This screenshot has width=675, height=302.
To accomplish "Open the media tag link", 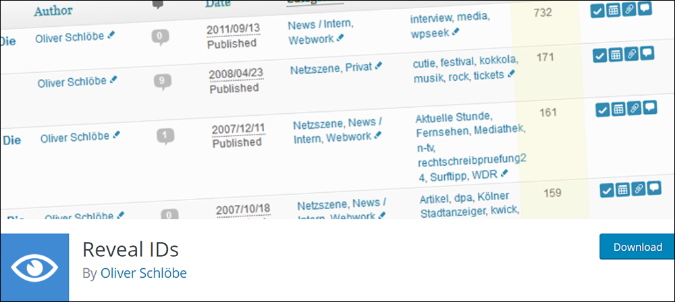I will 473,17.
